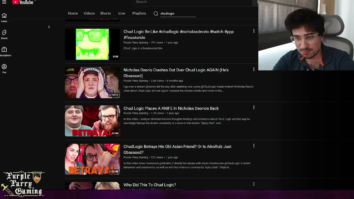Open the green-face Chud Logic Be Like thumbnail
354x199 pixels.
pos(92,44)
